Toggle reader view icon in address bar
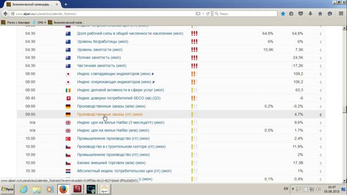 [198, 14]
